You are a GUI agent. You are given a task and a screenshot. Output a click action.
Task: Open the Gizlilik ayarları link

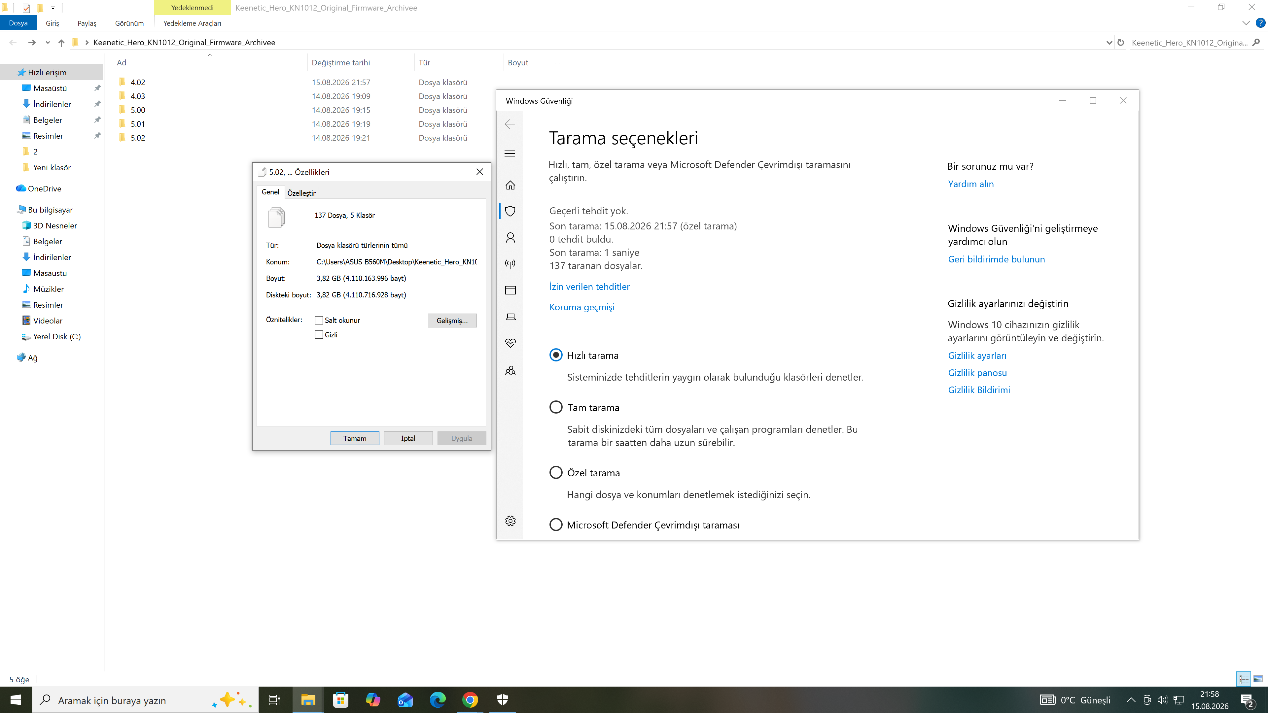coord(977,355)
